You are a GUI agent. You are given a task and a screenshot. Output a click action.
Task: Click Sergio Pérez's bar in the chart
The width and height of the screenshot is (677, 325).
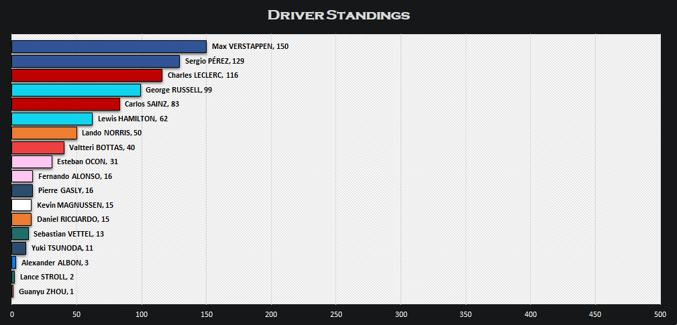tap(95, 61)
